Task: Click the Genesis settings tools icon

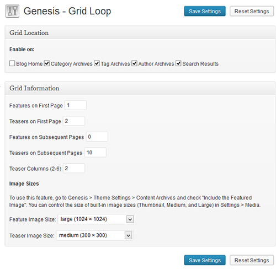Action: coord(12,11)
